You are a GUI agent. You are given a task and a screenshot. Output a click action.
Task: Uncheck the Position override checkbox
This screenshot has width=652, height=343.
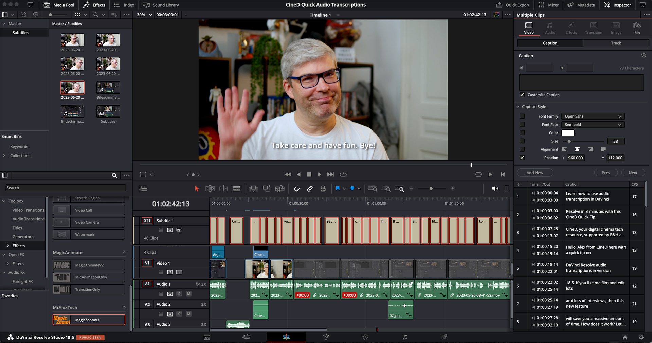point(522,158)
